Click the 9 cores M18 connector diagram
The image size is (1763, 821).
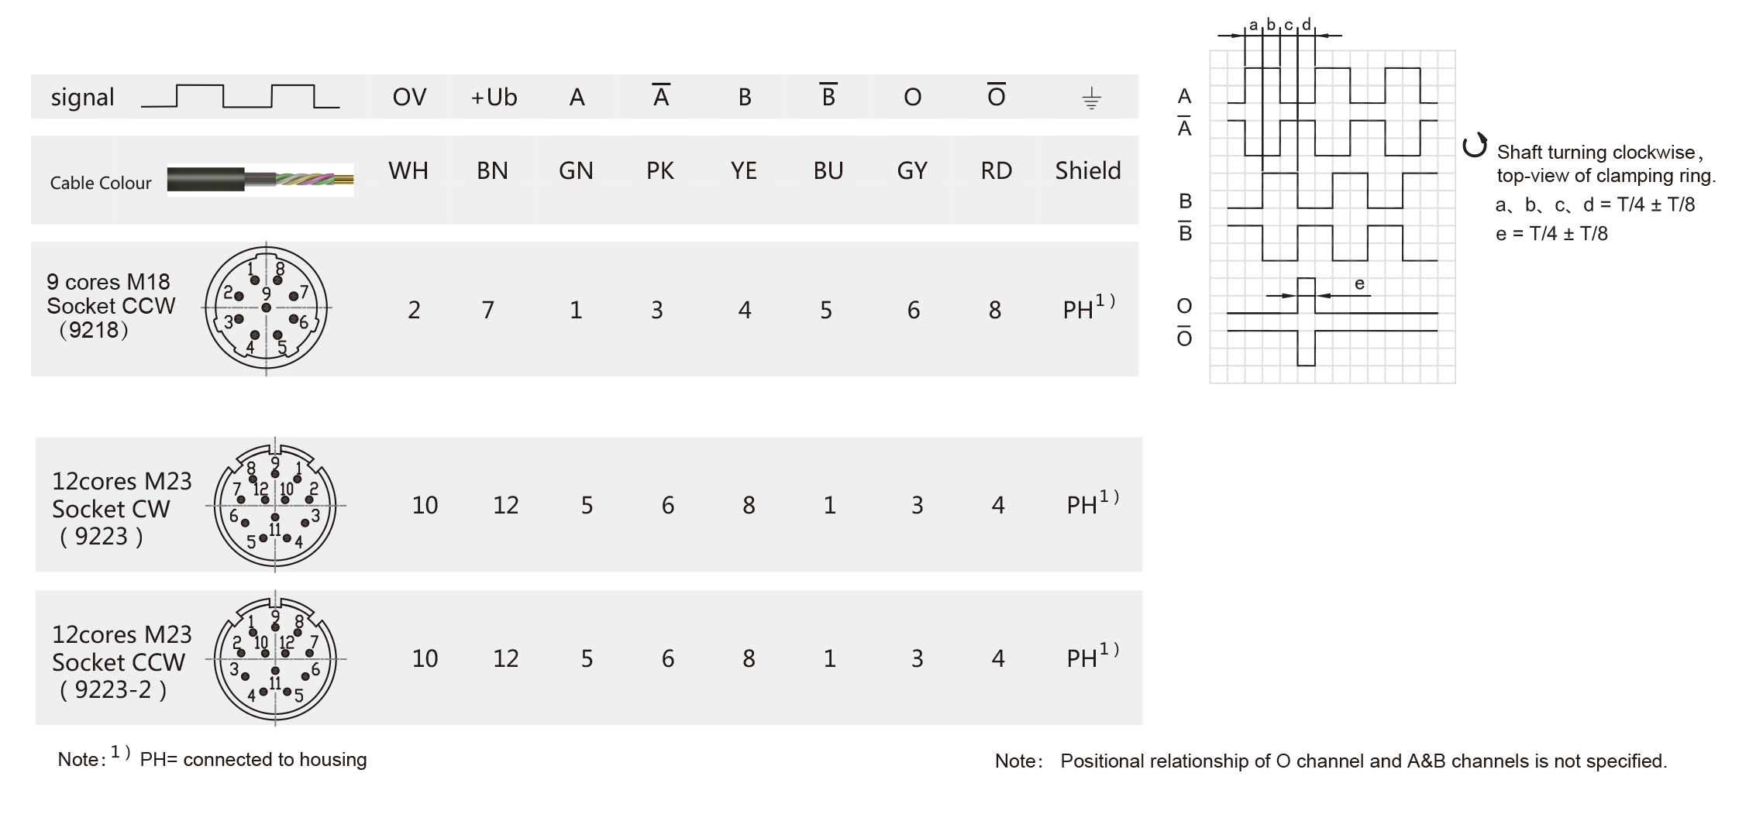267,307
